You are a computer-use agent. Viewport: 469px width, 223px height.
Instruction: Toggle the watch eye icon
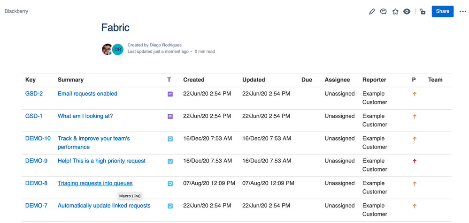point(407,12)
